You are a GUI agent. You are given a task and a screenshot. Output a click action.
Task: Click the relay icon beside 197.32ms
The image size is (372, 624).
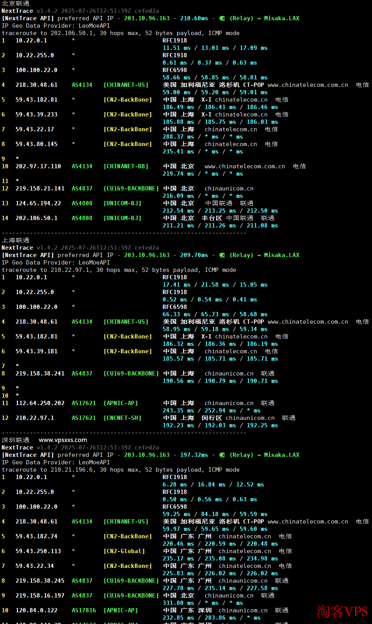click(222, 455)
